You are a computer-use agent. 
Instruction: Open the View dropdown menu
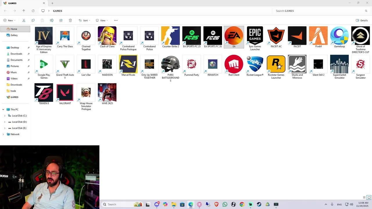pyautogui.click(x=102, y=20)
